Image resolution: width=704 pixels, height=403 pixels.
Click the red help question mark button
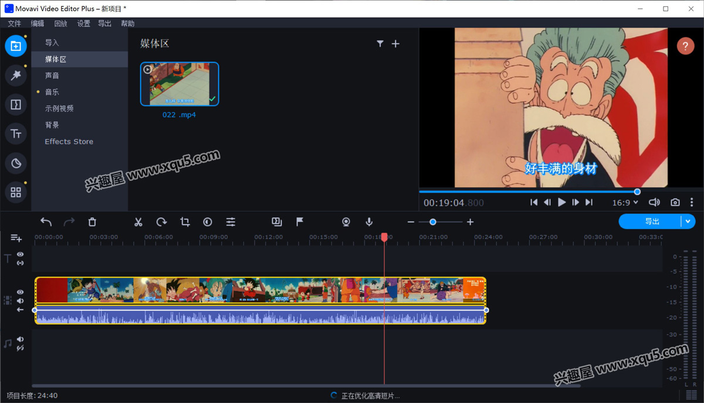click(x=685, y=46)
